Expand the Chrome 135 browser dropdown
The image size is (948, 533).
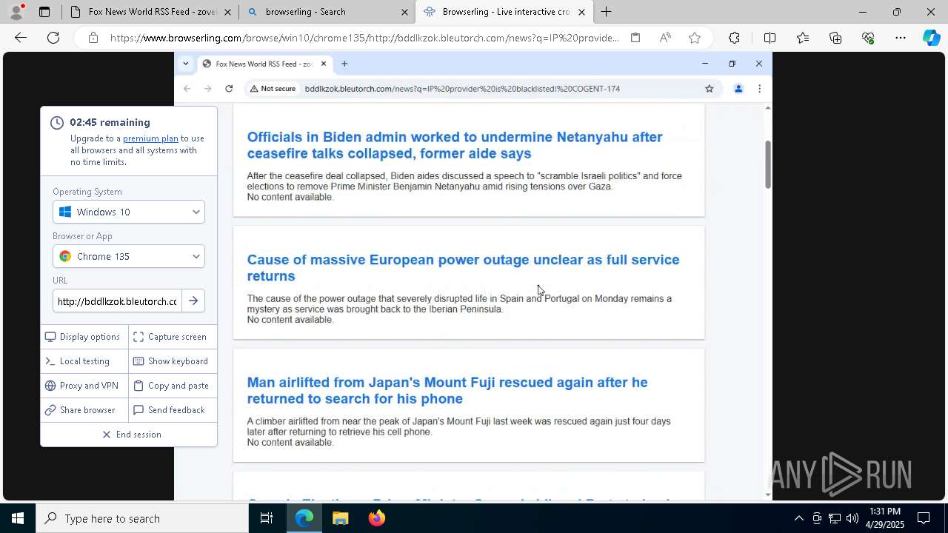pyautogui.click(x=129, y=256)
